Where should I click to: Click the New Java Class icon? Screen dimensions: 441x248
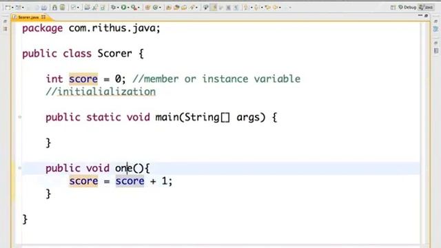pyautogui.click(x=155, y=8)
